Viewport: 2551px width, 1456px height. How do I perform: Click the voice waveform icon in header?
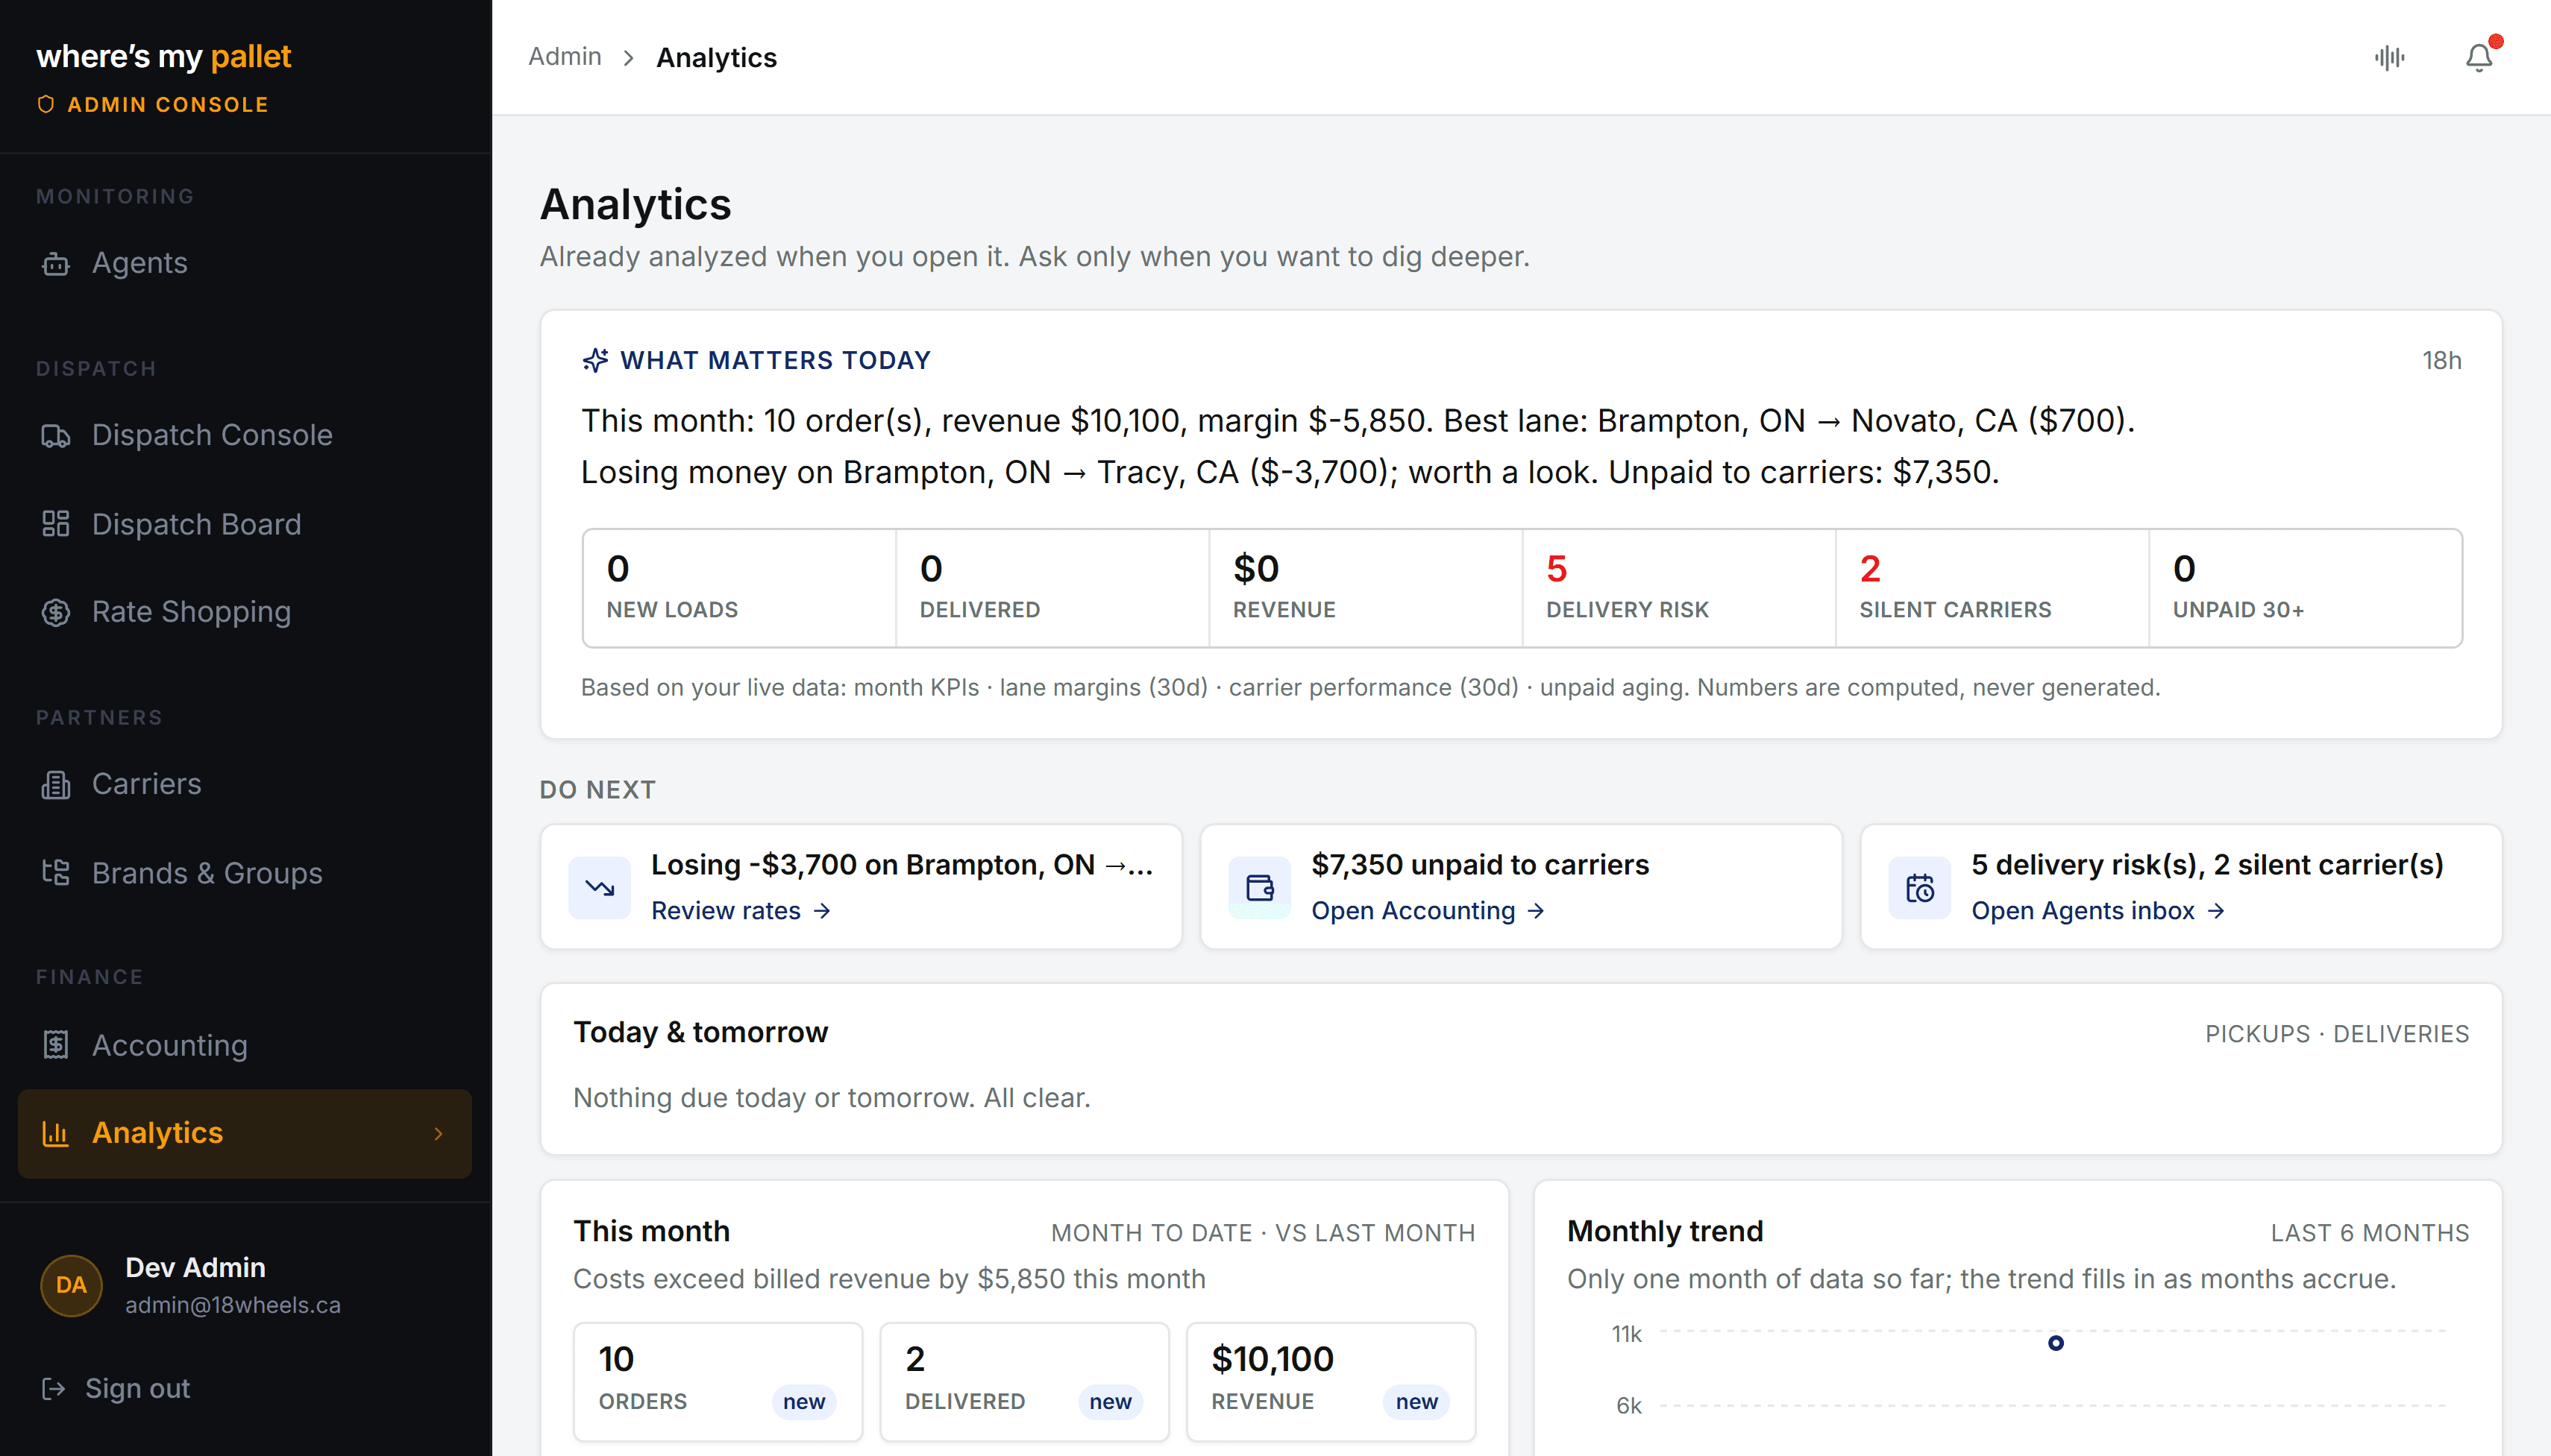(2390, 58)
